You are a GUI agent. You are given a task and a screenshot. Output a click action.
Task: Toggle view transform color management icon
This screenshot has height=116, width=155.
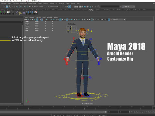coord(109,20)
